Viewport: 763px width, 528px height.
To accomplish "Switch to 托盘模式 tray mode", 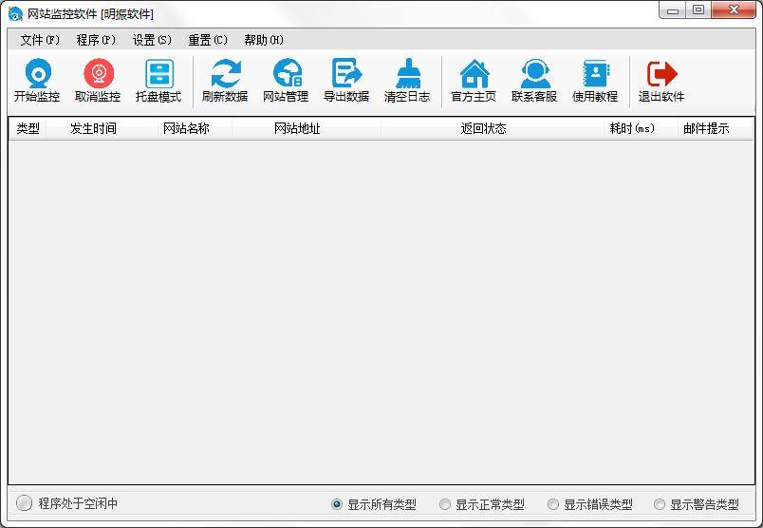I will point(158,81).
